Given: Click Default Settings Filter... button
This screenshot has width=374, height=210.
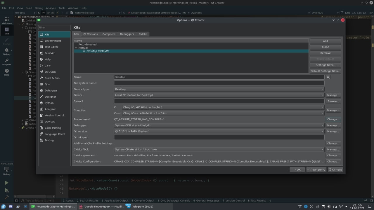Looking at the screenshot, I should click(325, 71).
